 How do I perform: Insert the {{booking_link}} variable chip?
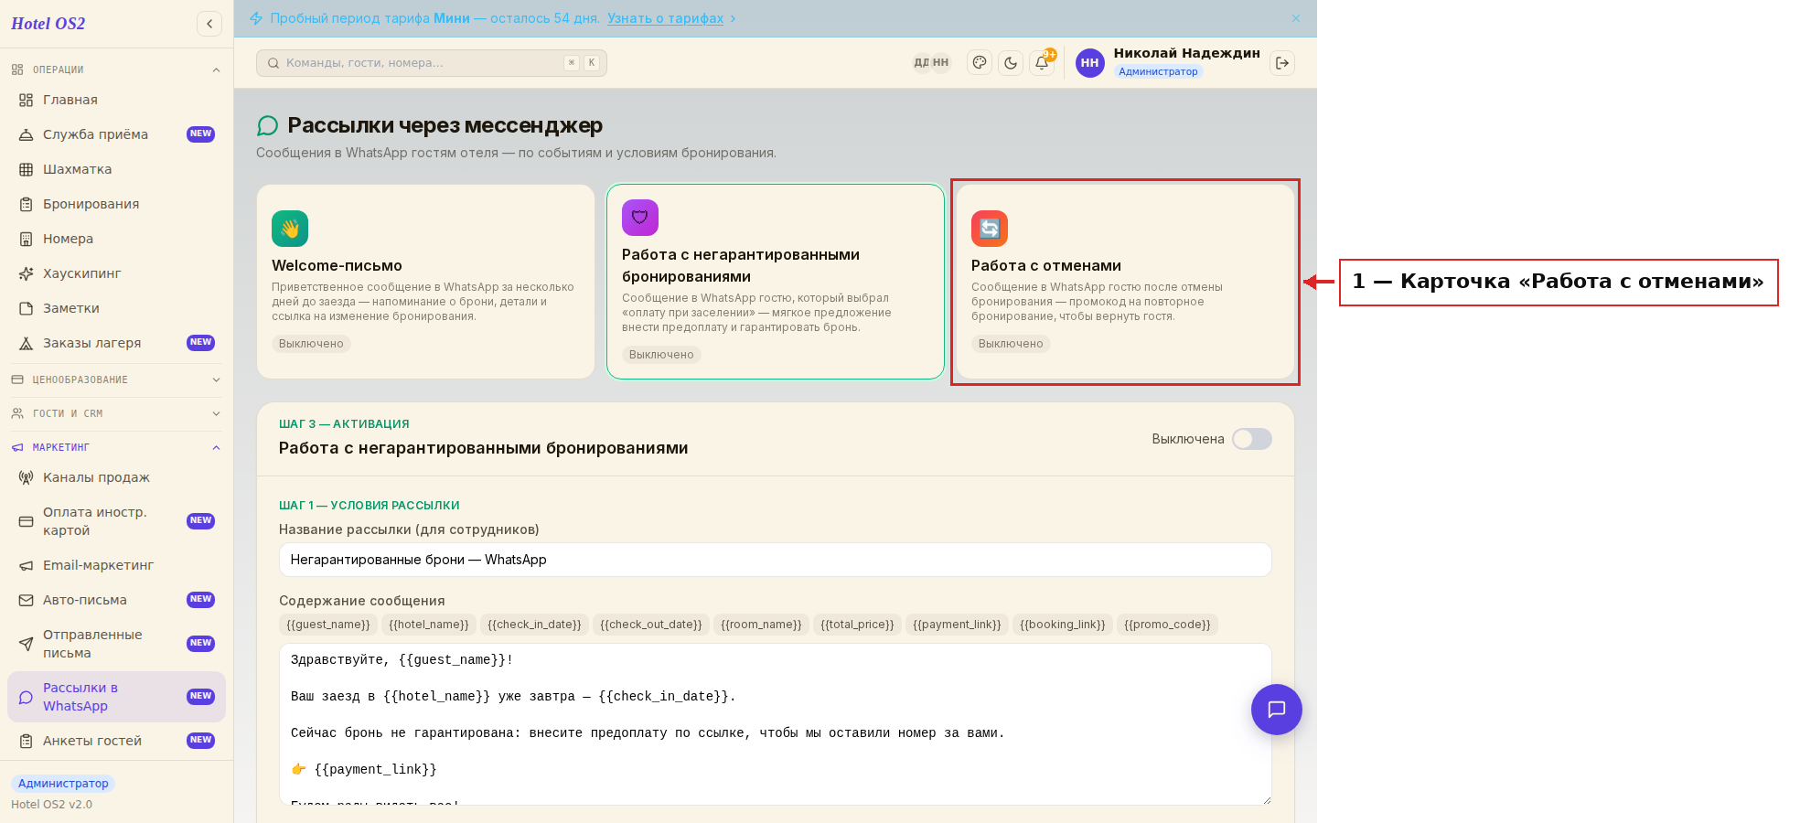[x=1063, y=625]
